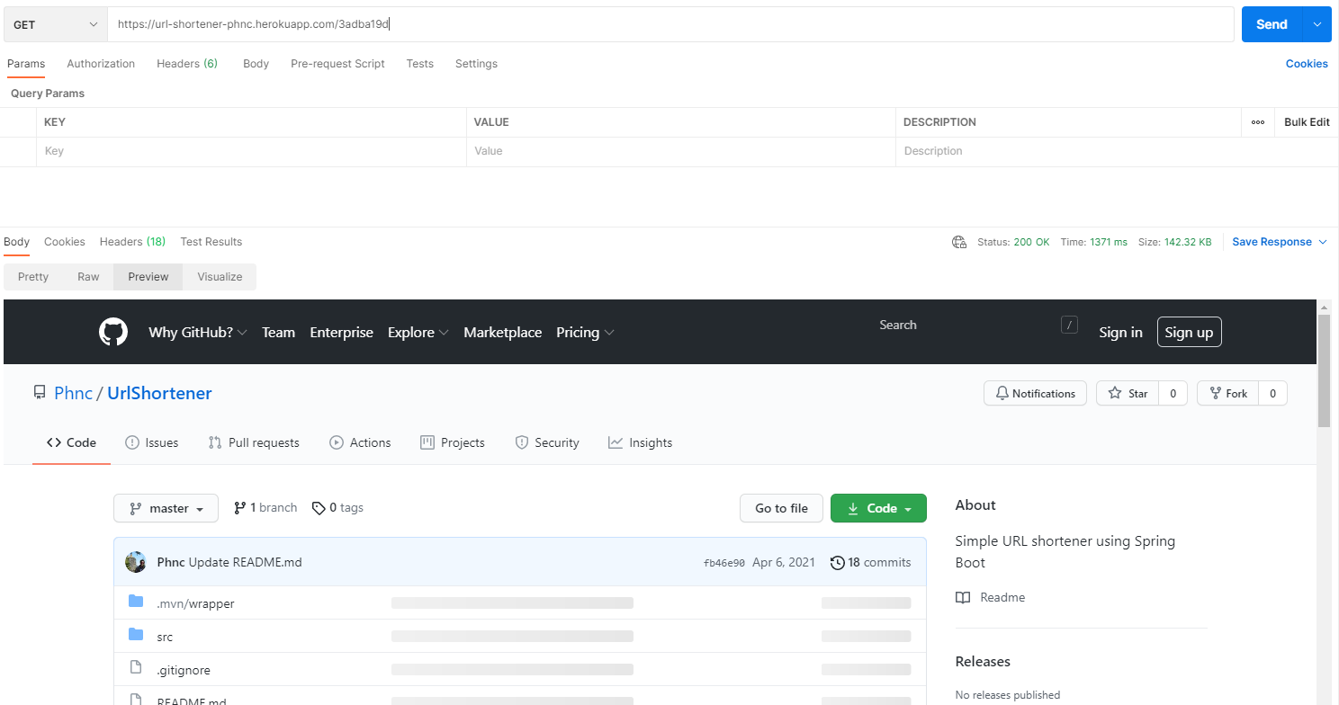Open the response Headers (18) tab

click(132, 242)
